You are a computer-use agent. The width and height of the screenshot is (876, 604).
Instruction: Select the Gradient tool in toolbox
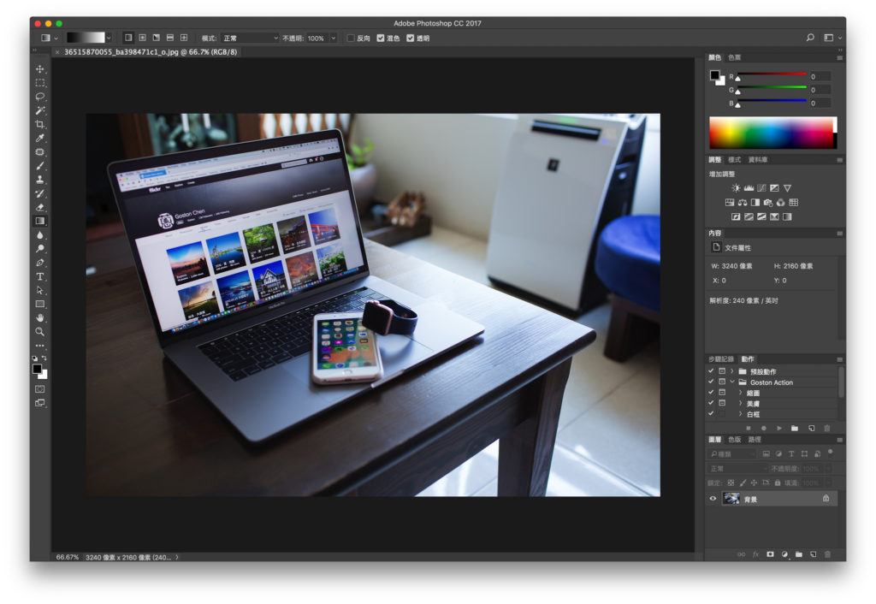(x=39, y=222)
